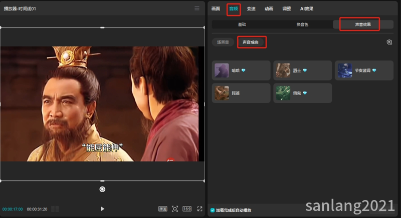The height and width of the screenshot is (218, 401).
Task: Toggle auto-play after loading checkbox
Action: 213,210
